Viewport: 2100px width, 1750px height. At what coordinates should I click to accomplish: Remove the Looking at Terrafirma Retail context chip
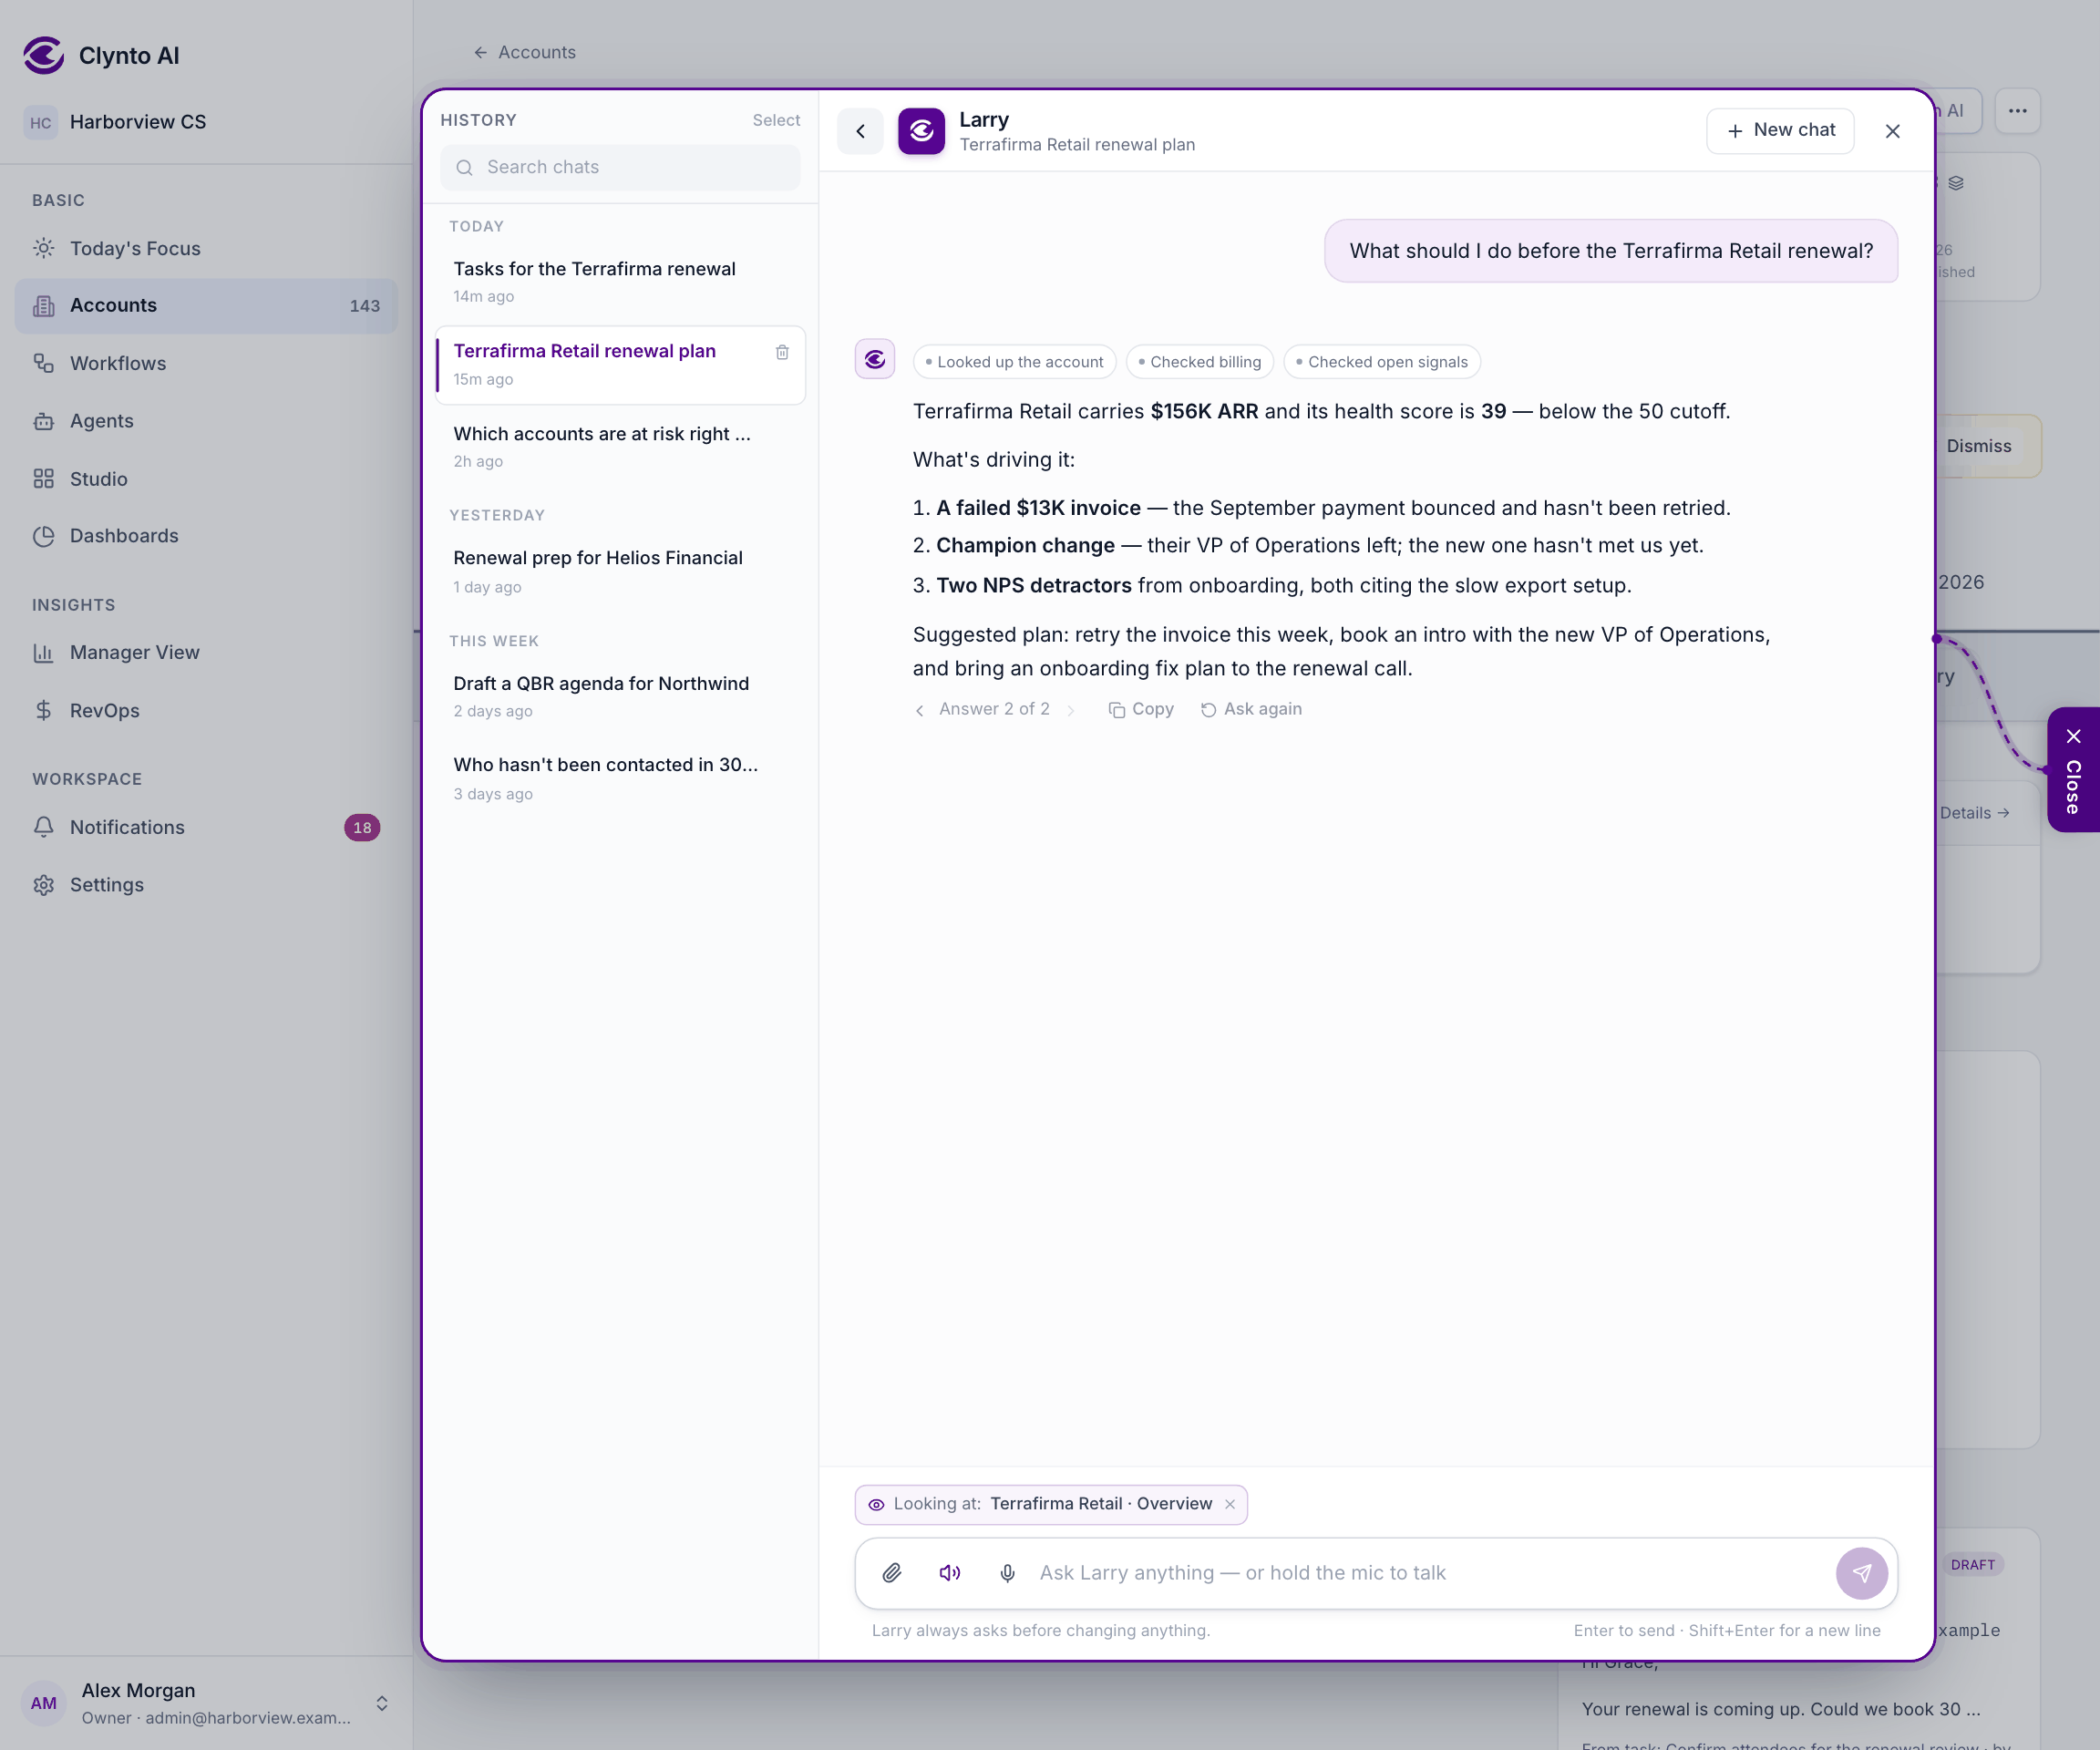pyautogui.click(x=1230, y=1504)
